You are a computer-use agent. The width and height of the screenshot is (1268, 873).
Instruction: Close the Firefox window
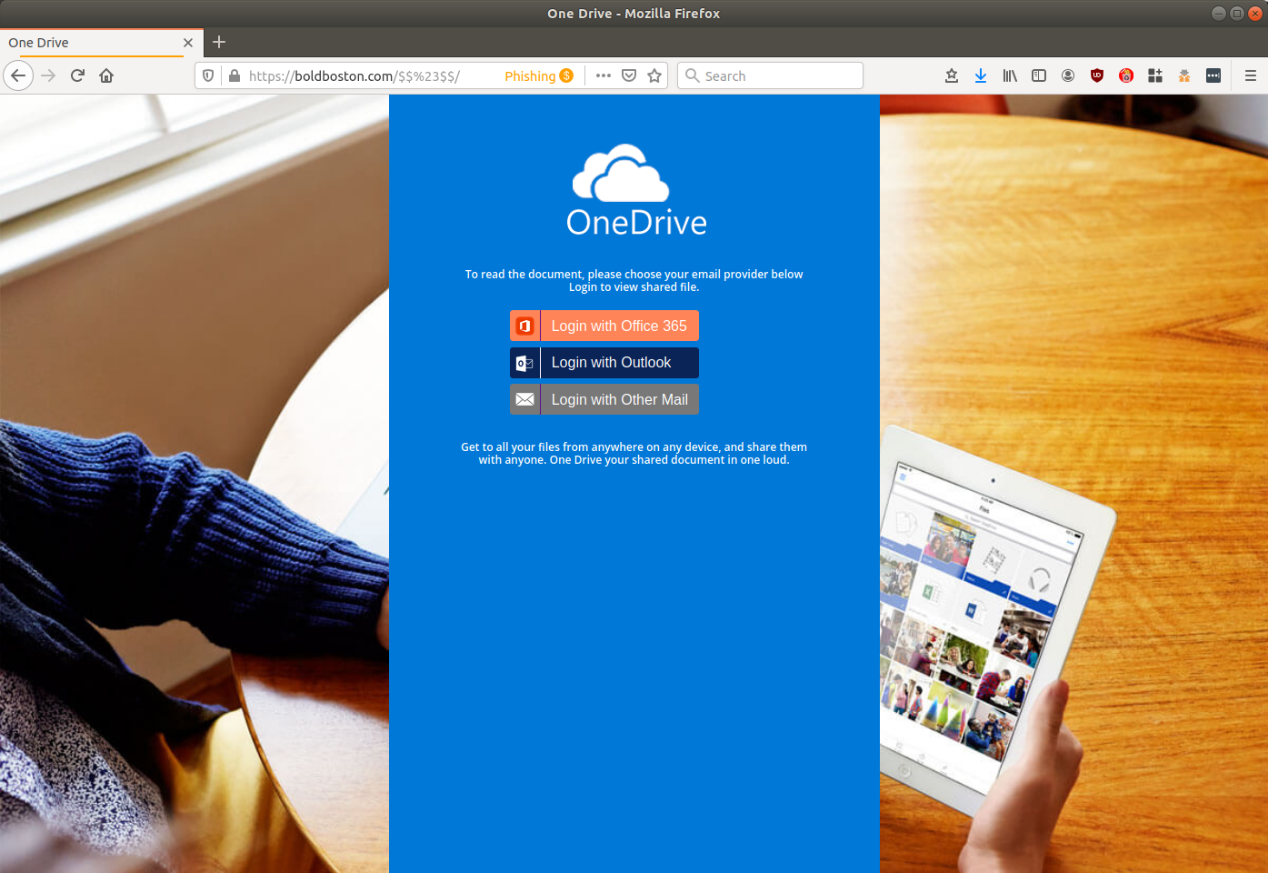coord(1255,13)
